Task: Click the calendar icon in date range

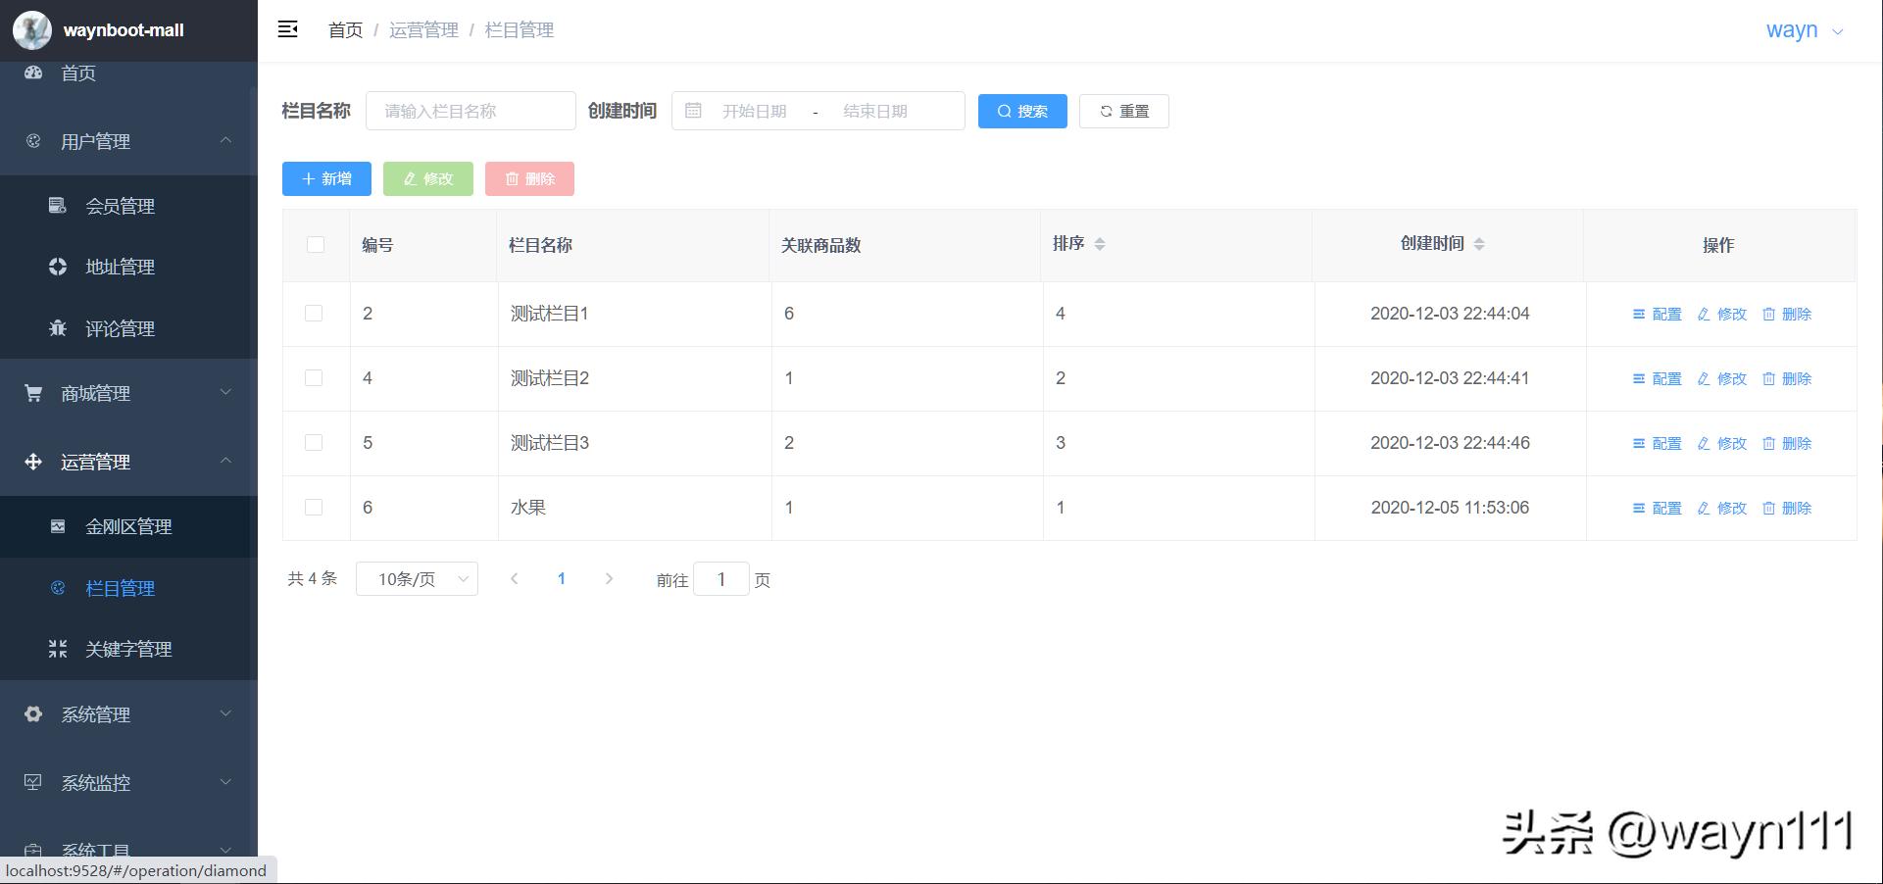Action: 693,111
